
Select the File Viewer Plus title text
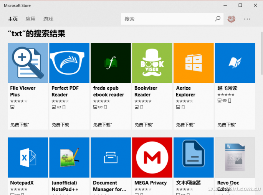pyautogui.click(x=23, y=92)
